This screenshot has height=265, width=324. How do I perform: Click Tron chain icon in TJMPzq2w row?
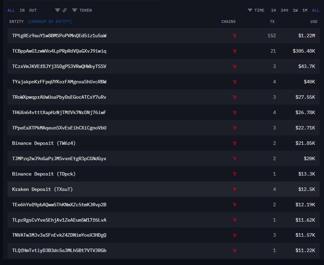(234, 158)
